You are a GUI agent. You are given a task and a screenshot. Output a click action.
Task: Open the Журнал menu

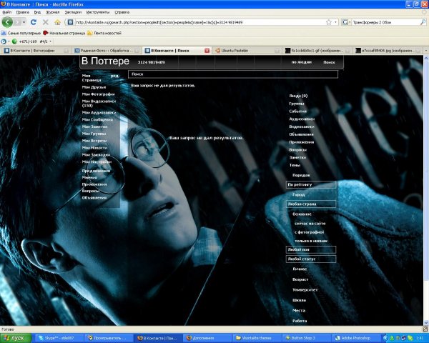coord(52,12)
